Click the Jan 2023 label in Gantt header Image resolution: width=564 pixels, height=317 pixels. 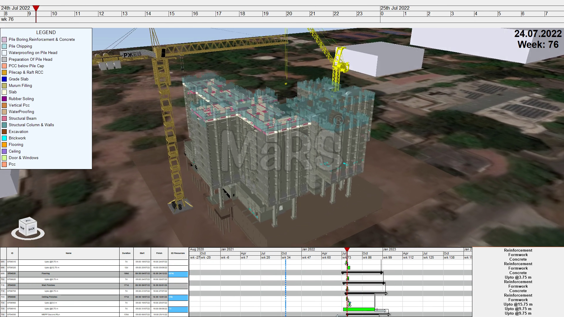[x=390, y=249]
